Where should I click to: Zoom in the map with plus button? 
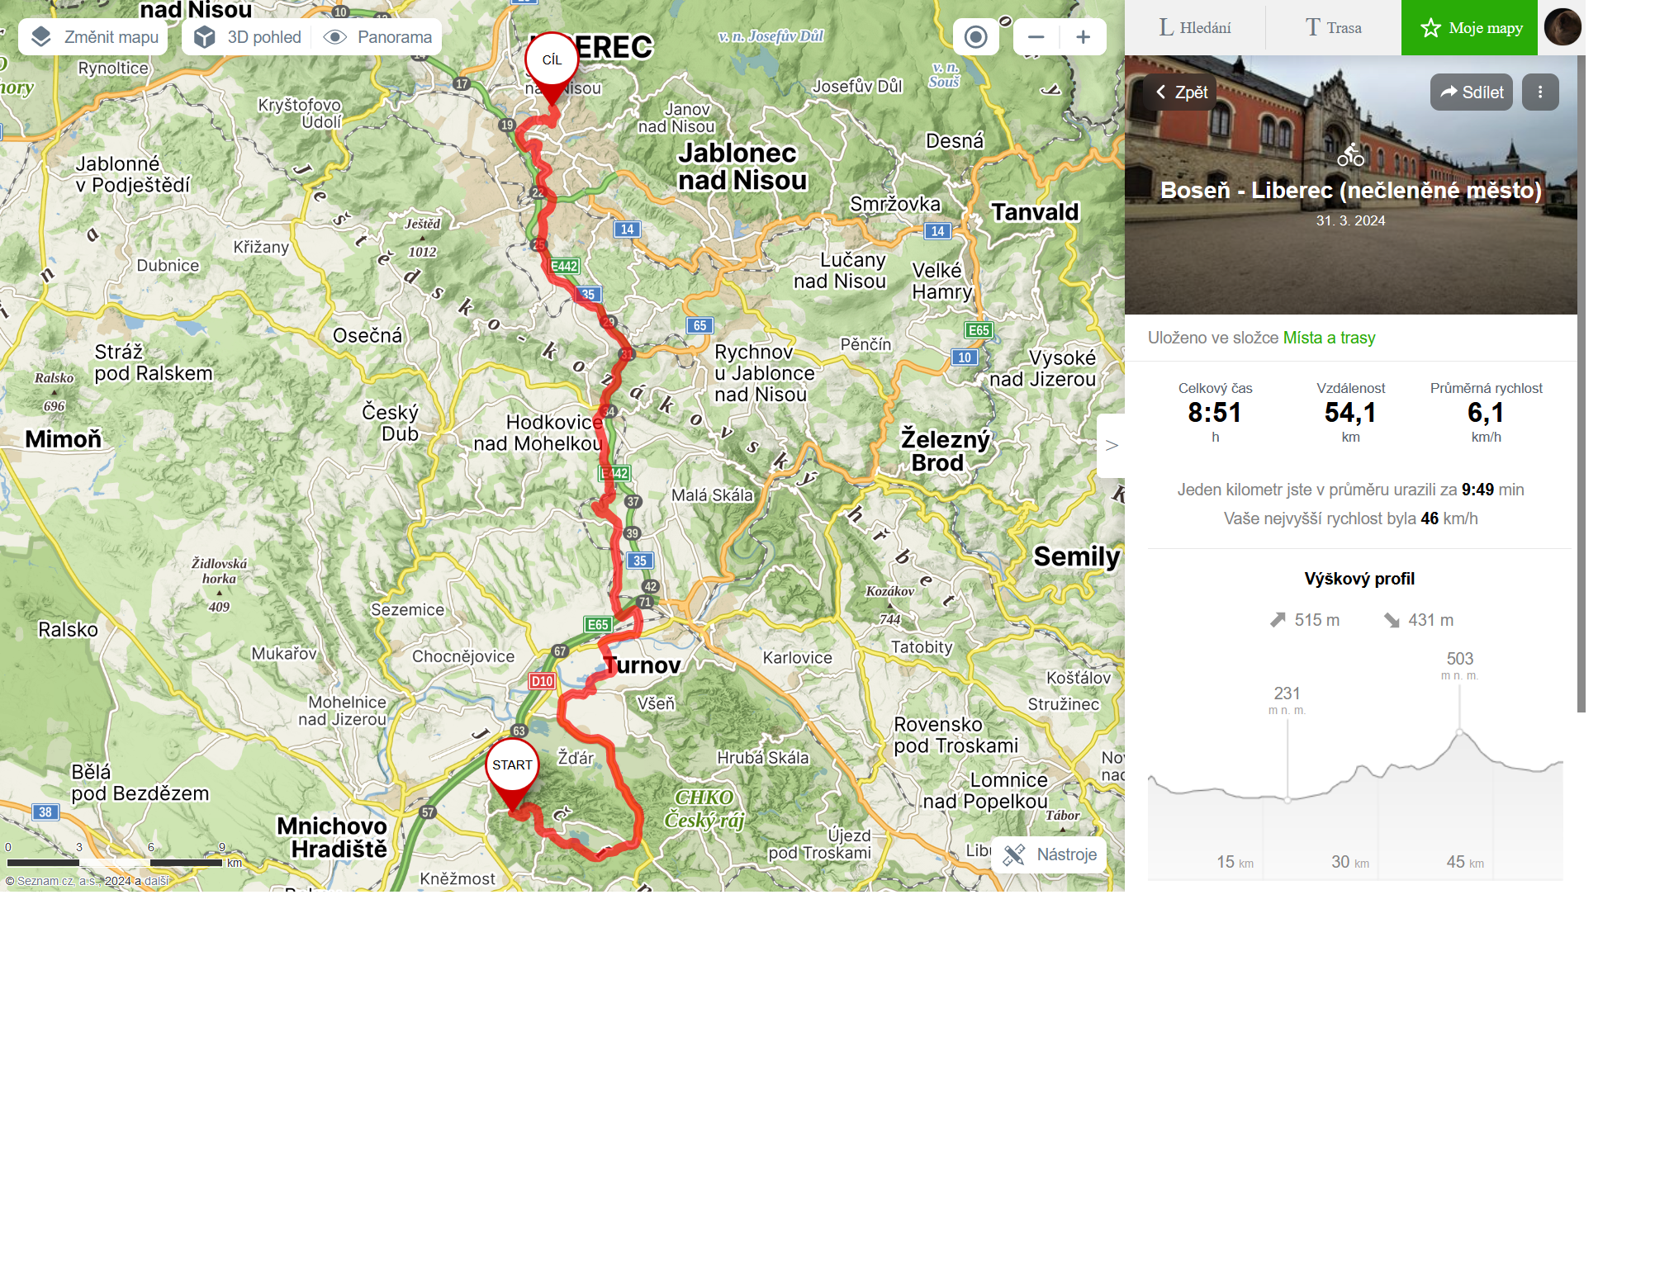tap(1083, 37)
